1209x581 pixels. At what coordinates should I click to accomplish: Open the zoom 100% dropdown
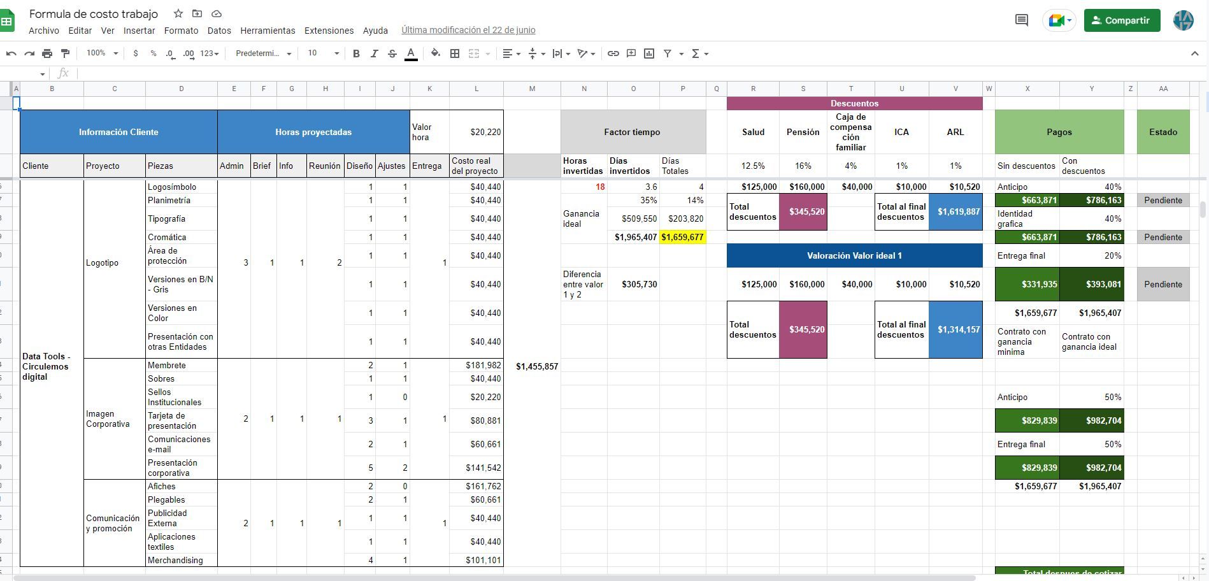102,54
